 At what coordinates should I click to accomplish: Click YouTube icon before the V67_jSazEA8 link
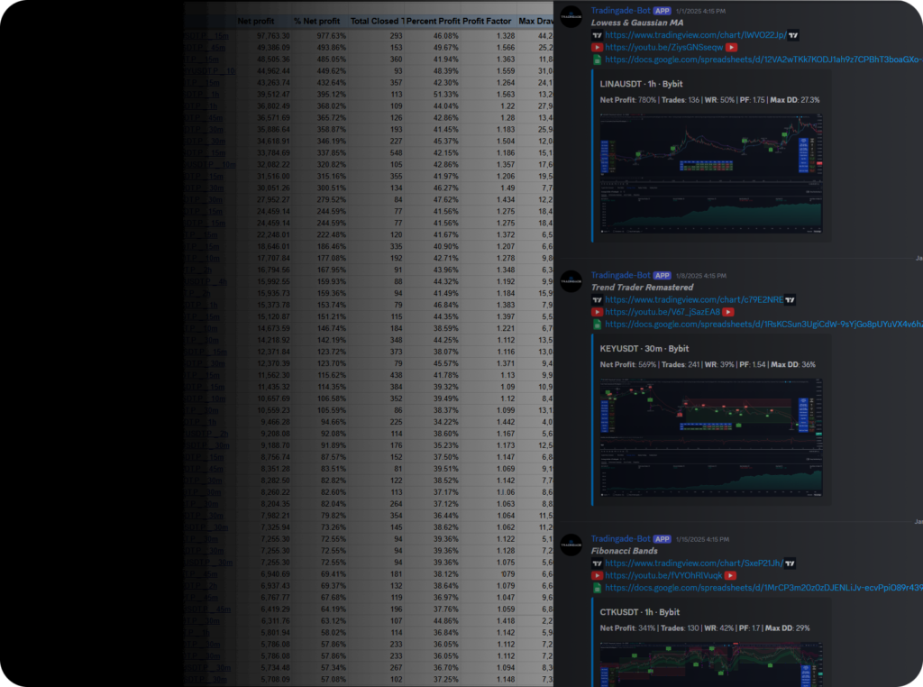click(x=597, y=313)
